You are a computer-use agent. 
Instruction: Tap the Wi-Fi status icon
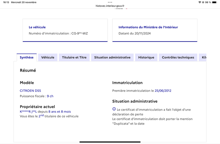[x=200, y=2]
